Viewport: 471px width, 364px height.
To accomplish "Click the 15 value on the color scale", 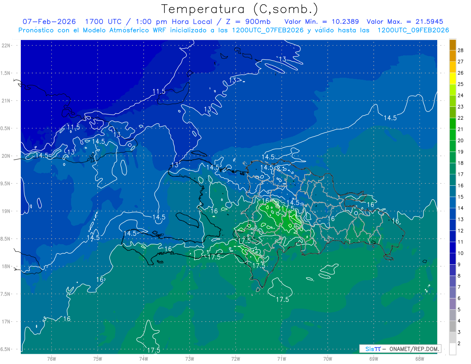I will click(461, 197).
